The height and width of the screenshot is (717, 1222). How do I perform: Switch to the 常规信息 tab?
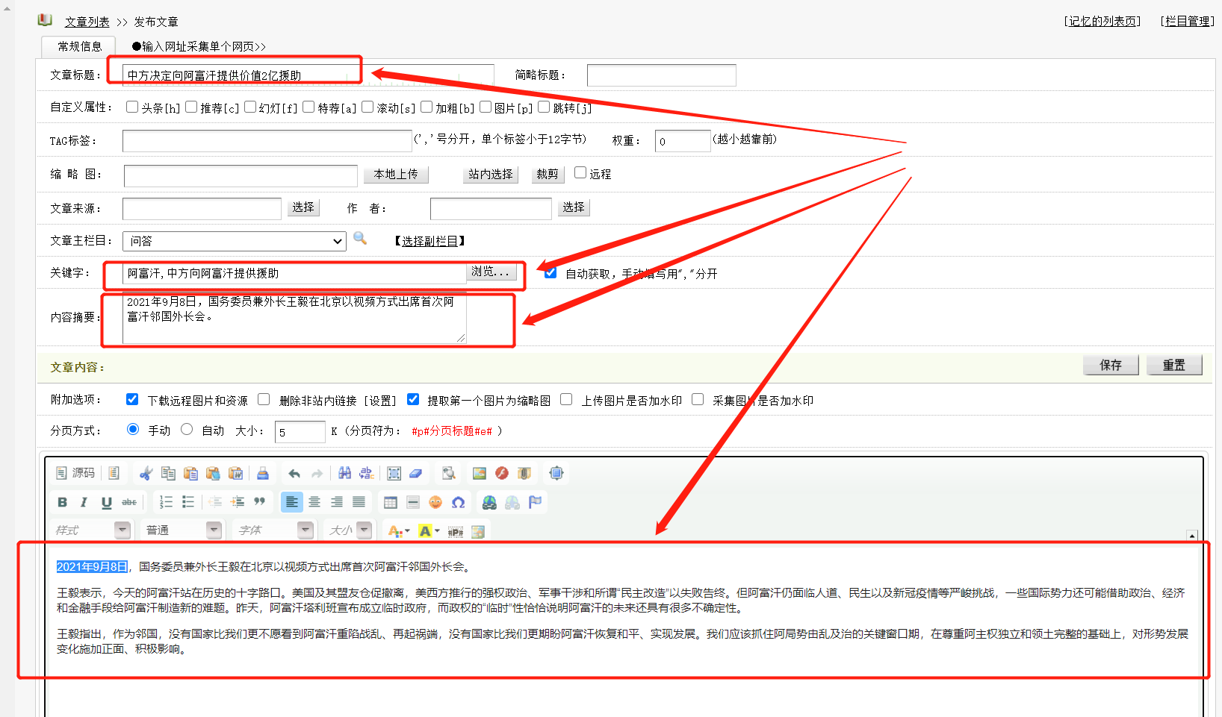pos(79,46)
